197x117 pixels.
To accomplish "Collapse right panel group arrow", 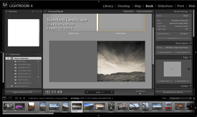I will pos(196,52).
